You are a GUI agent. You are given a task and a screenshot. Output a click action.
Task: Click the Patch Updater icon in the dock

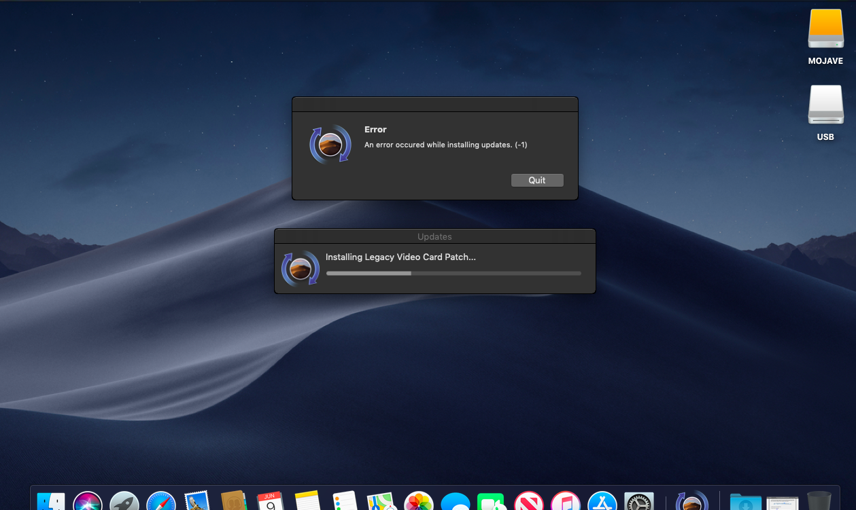coord(692,501)
